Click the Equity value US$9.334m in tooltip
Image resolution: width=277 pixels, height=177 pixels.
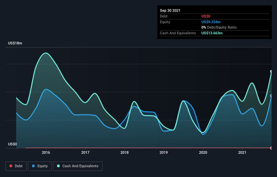211,22
